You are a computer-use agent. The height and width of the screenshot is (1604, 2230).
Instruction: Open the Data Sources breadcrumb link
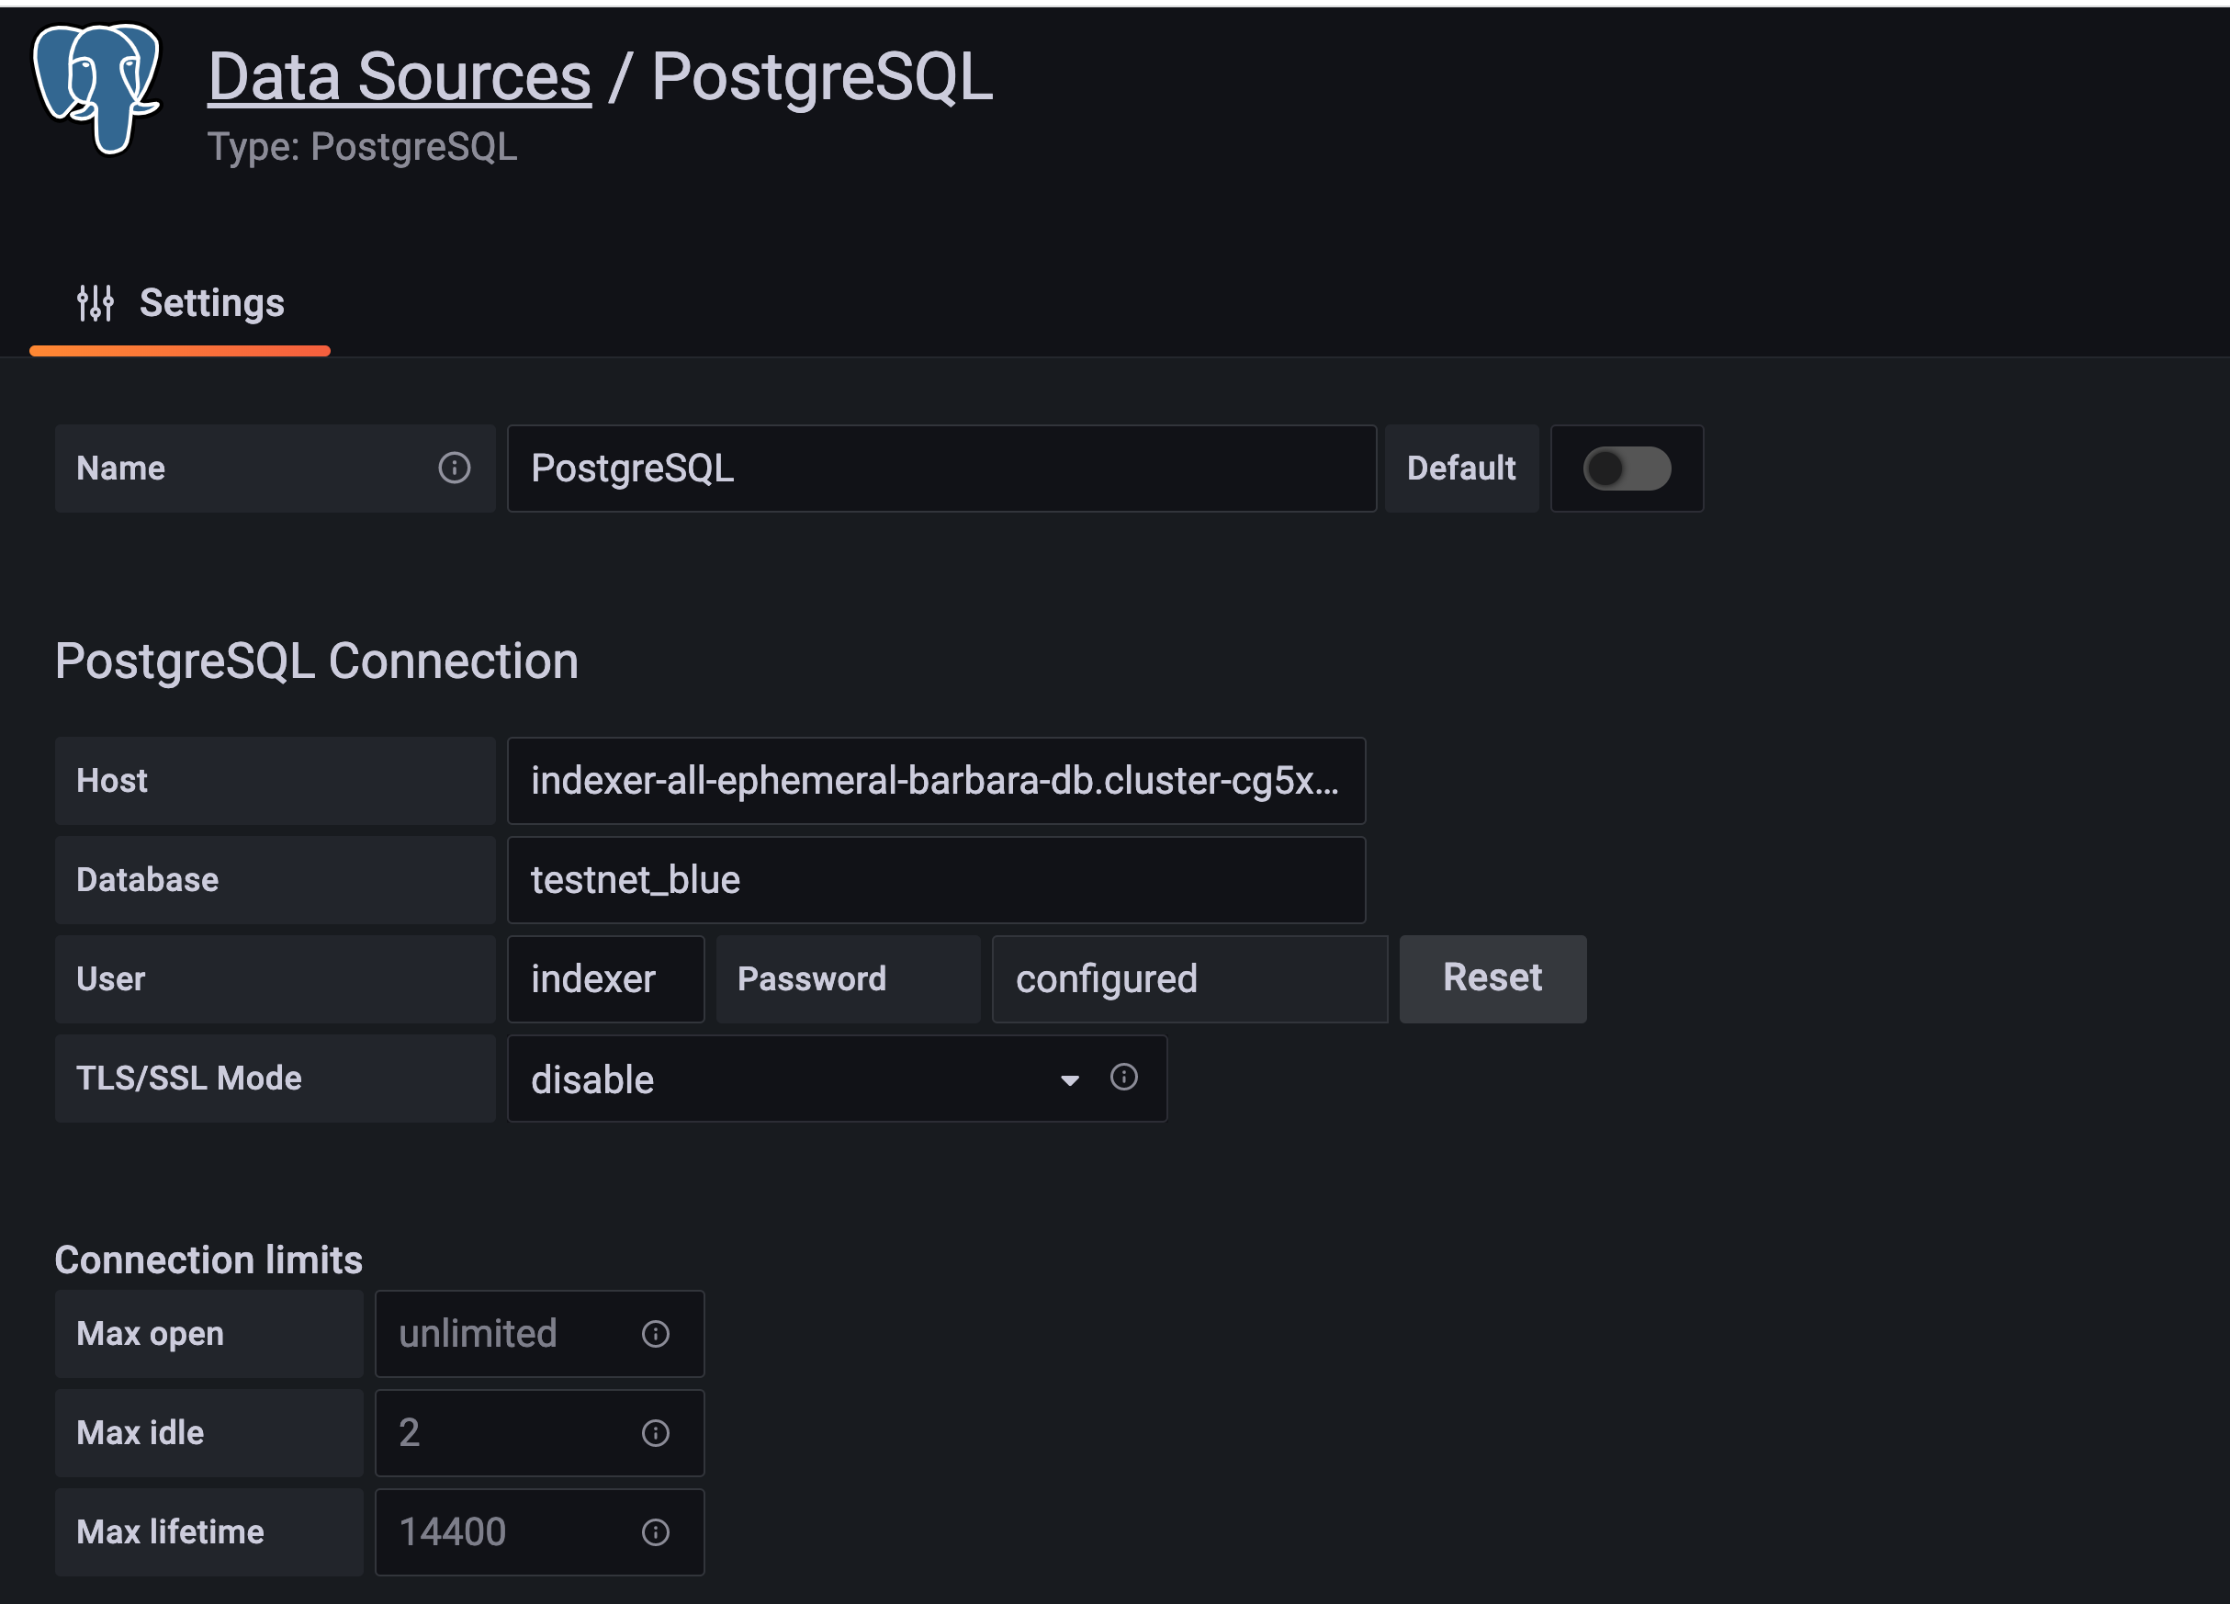[x=400, y=76]
